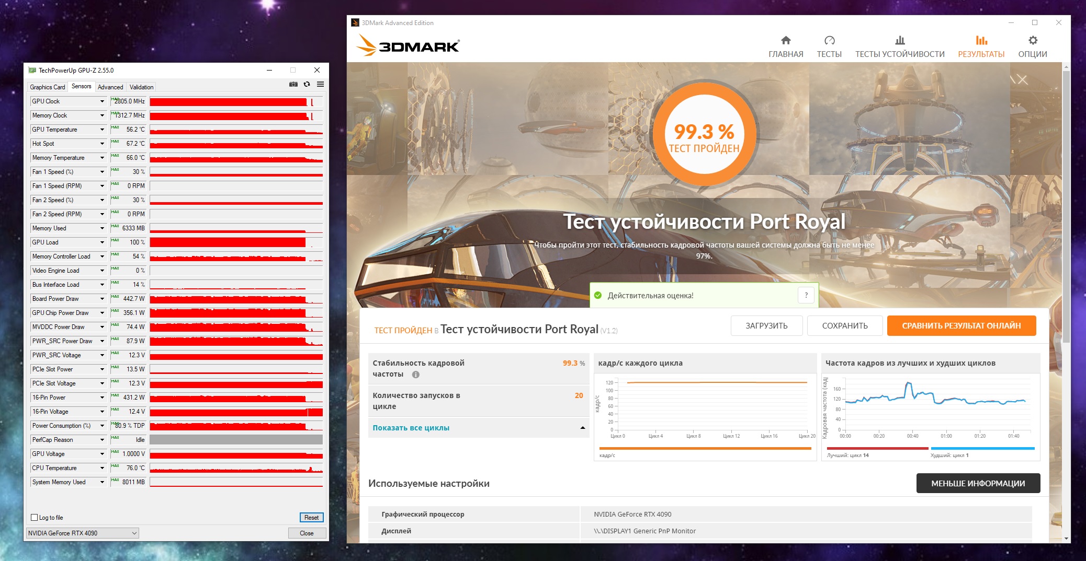
Task: Click the 'Действительная оценка!' message text
Action: pos(650,296)
